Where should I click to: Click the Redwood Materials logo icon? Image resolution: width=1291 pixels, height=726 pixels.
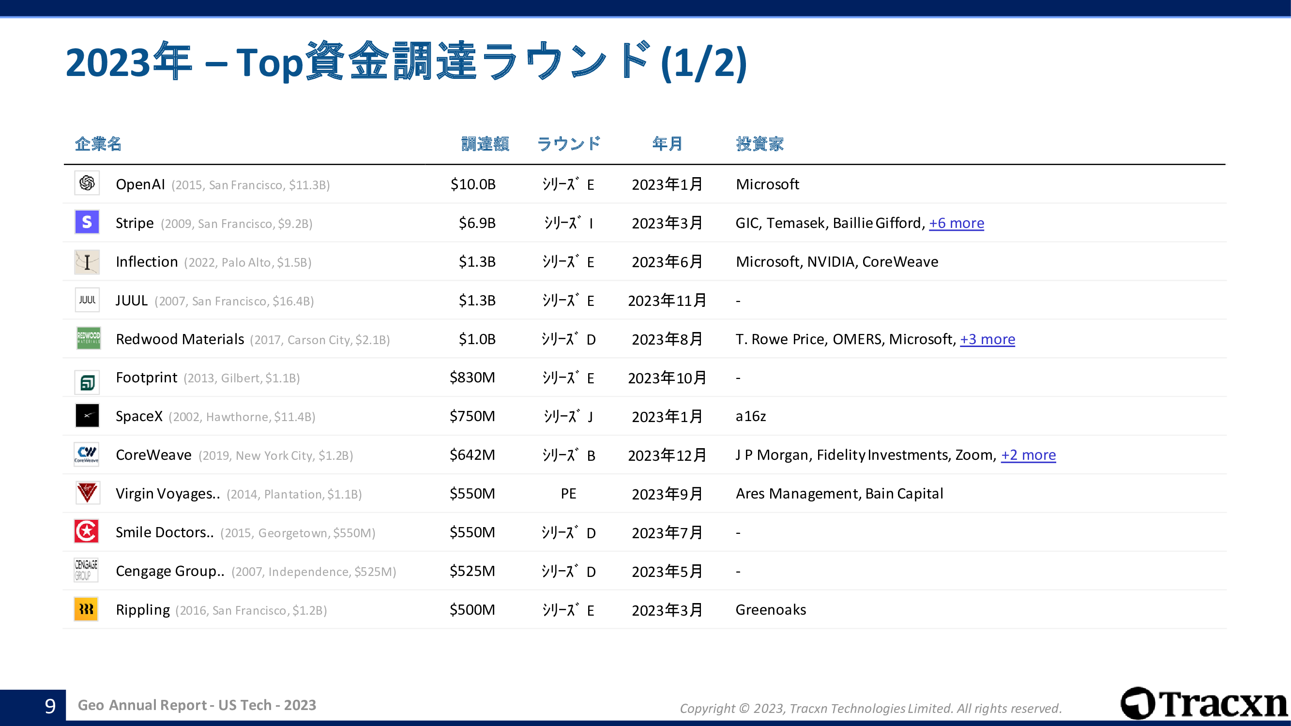[88, 338]
